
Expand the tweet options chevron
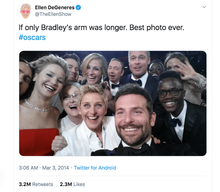coord(204,7)
